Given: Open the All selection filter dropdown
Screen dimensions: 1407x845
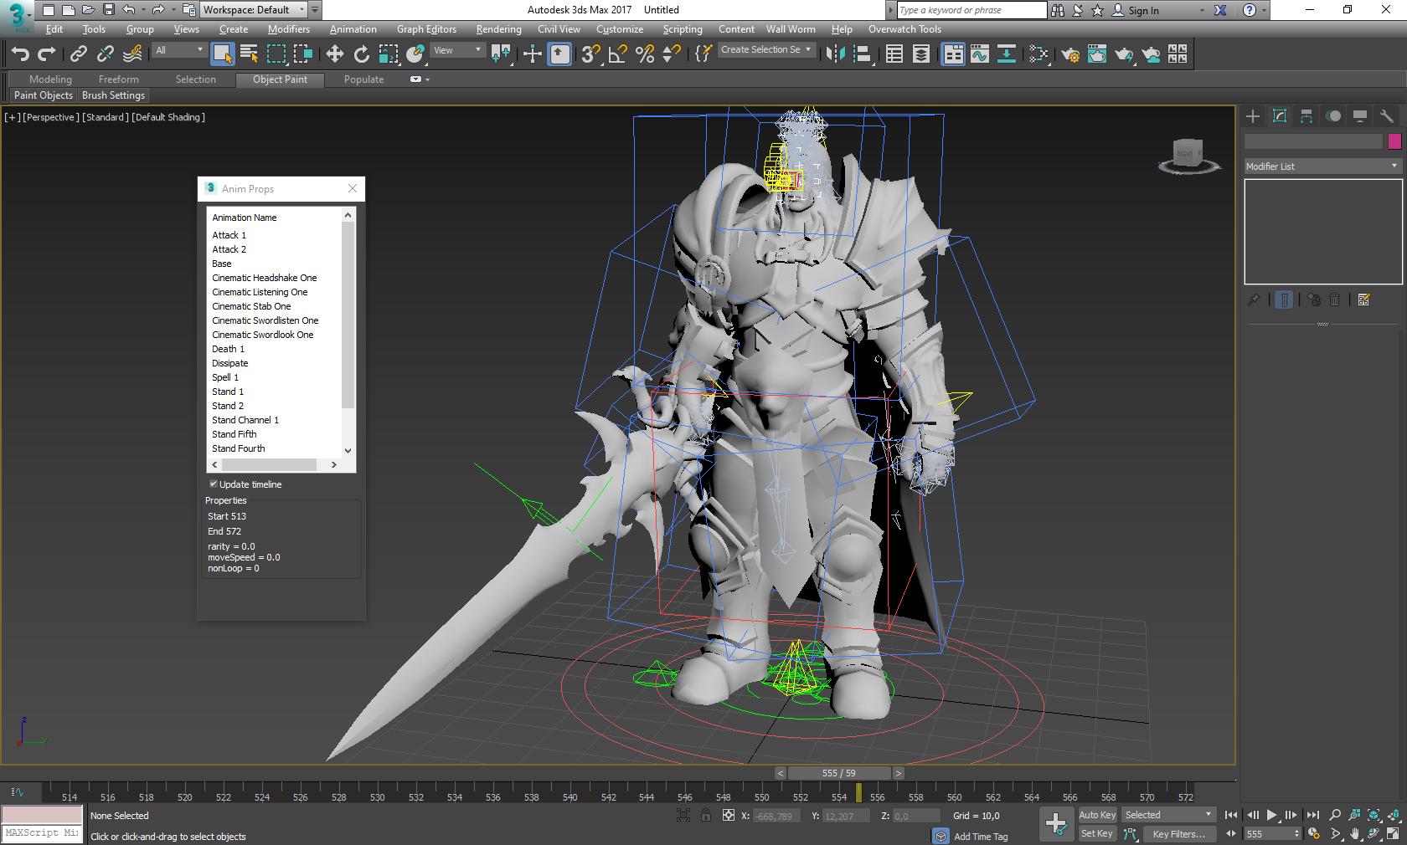Looking at the screenshot, I should point(179,50).
